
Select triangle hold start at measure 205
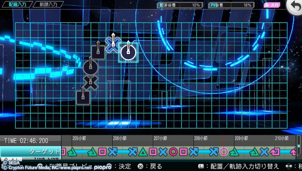click(72, 152)
